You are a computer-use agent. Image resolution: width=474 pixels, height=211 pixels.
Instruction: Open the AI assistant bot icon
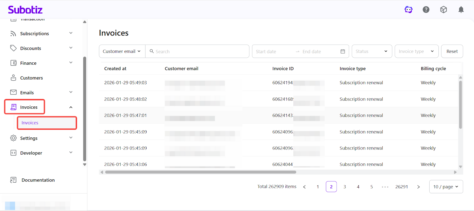coord(409,10)
